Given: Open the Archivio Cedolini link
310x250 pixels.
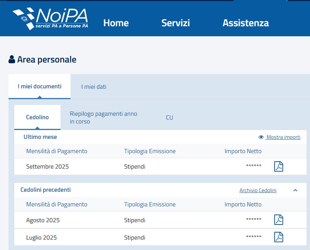Looking at the screenshot, I should tap(258, 190).
